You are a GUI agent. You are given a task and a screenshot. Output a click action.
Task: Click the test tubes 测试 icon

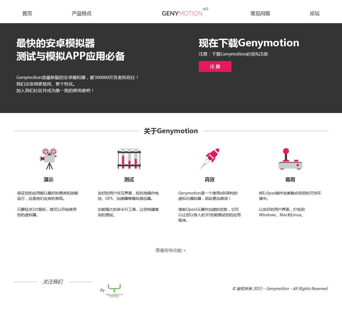(x=129, y=159)
